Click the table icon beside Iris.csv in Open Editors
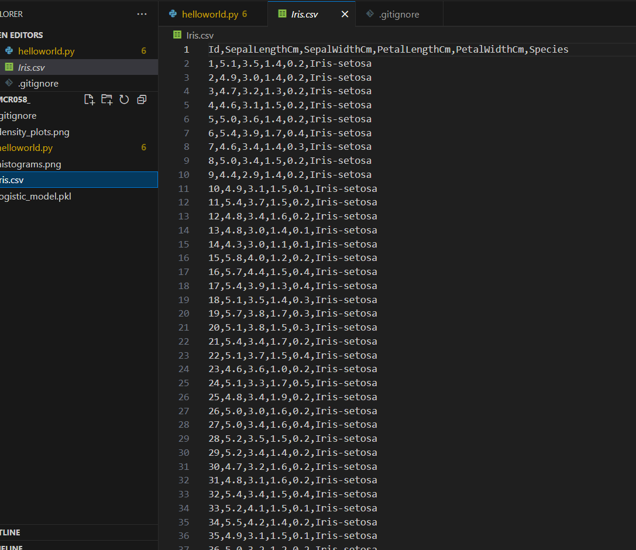 pos(9,67)
